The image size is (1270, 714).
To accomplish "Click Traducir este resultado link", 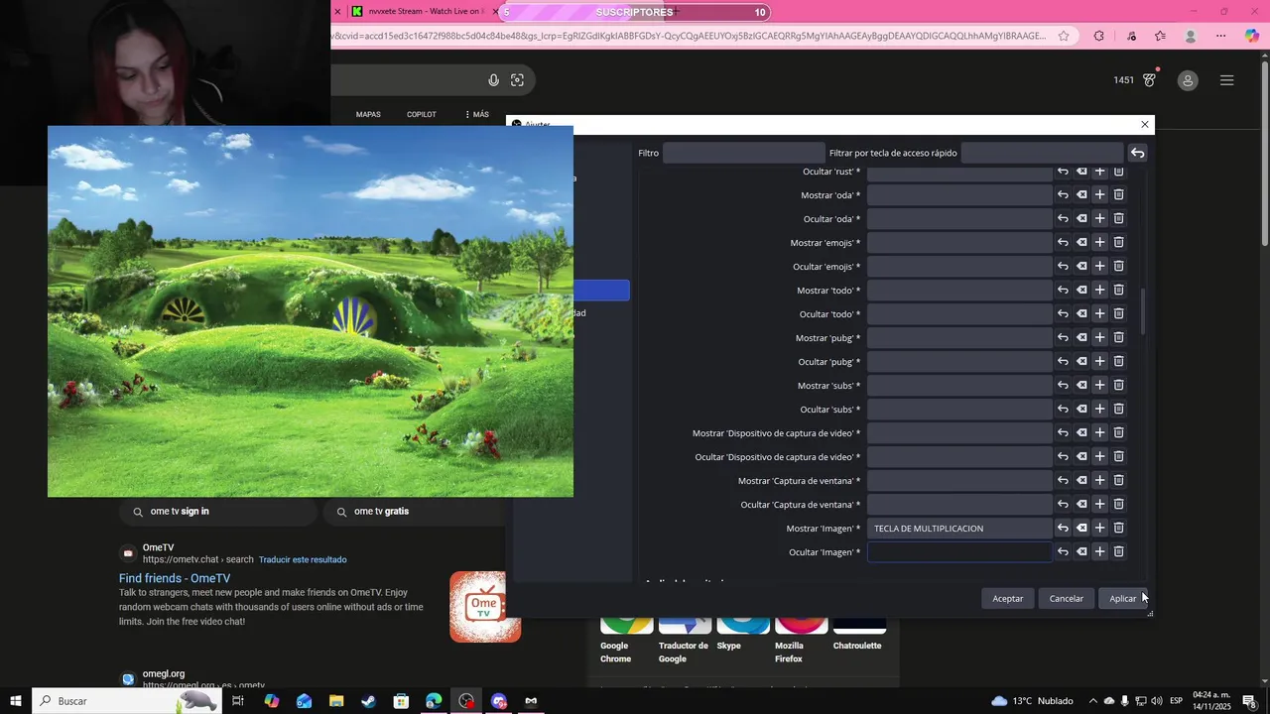I will (303, 559).
